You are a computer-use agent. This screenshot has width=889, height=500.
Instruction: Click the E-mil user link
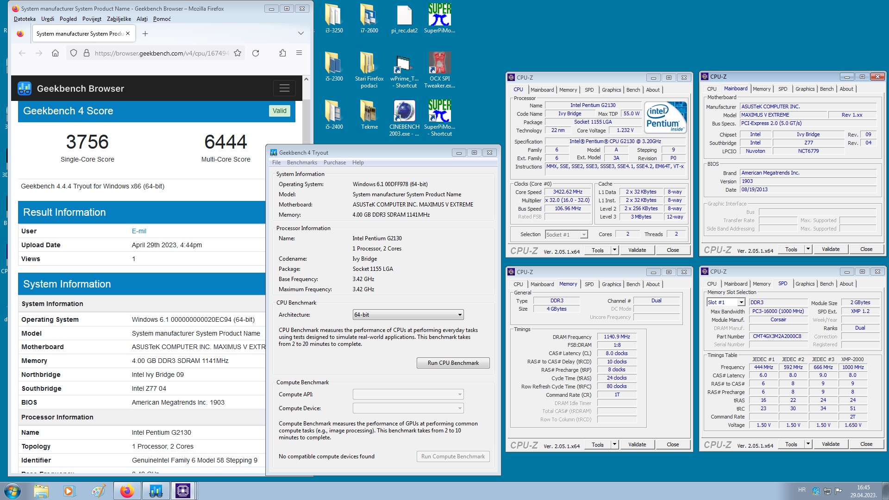(139, 231)
